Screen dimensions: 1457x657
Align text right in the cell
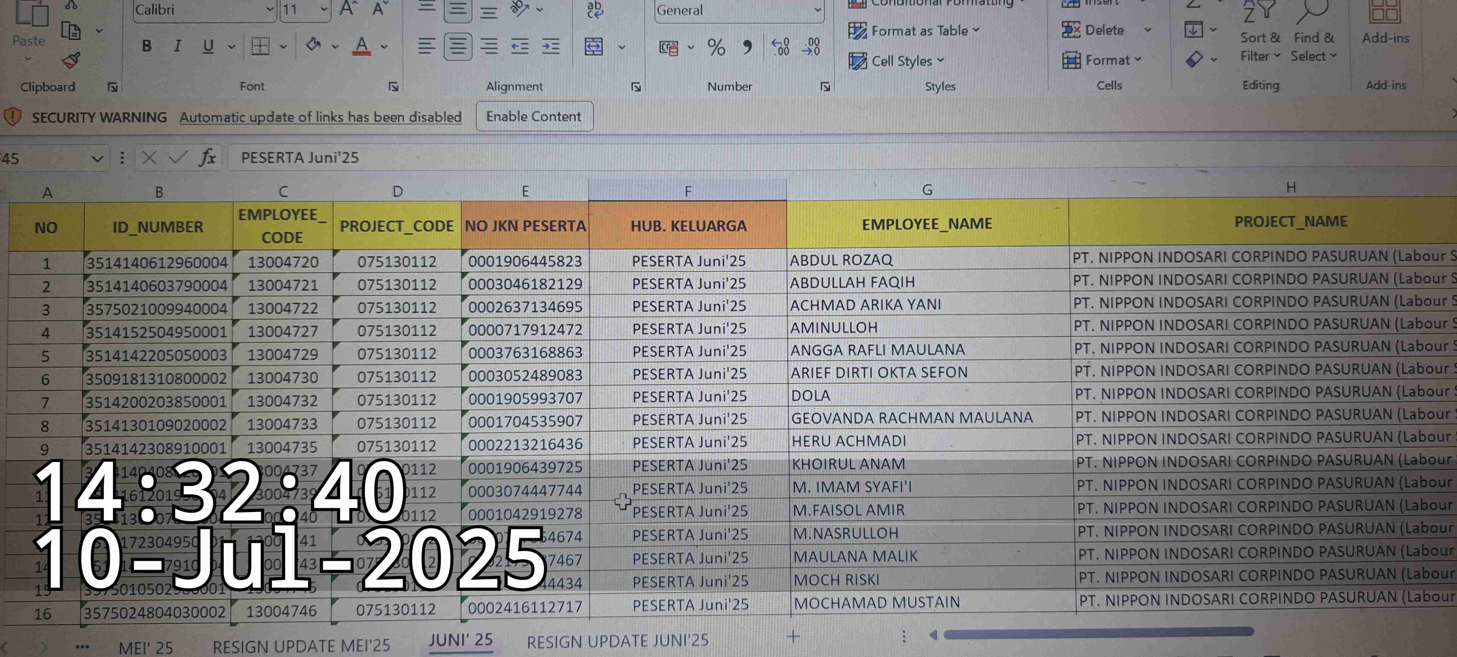[489, 46]
